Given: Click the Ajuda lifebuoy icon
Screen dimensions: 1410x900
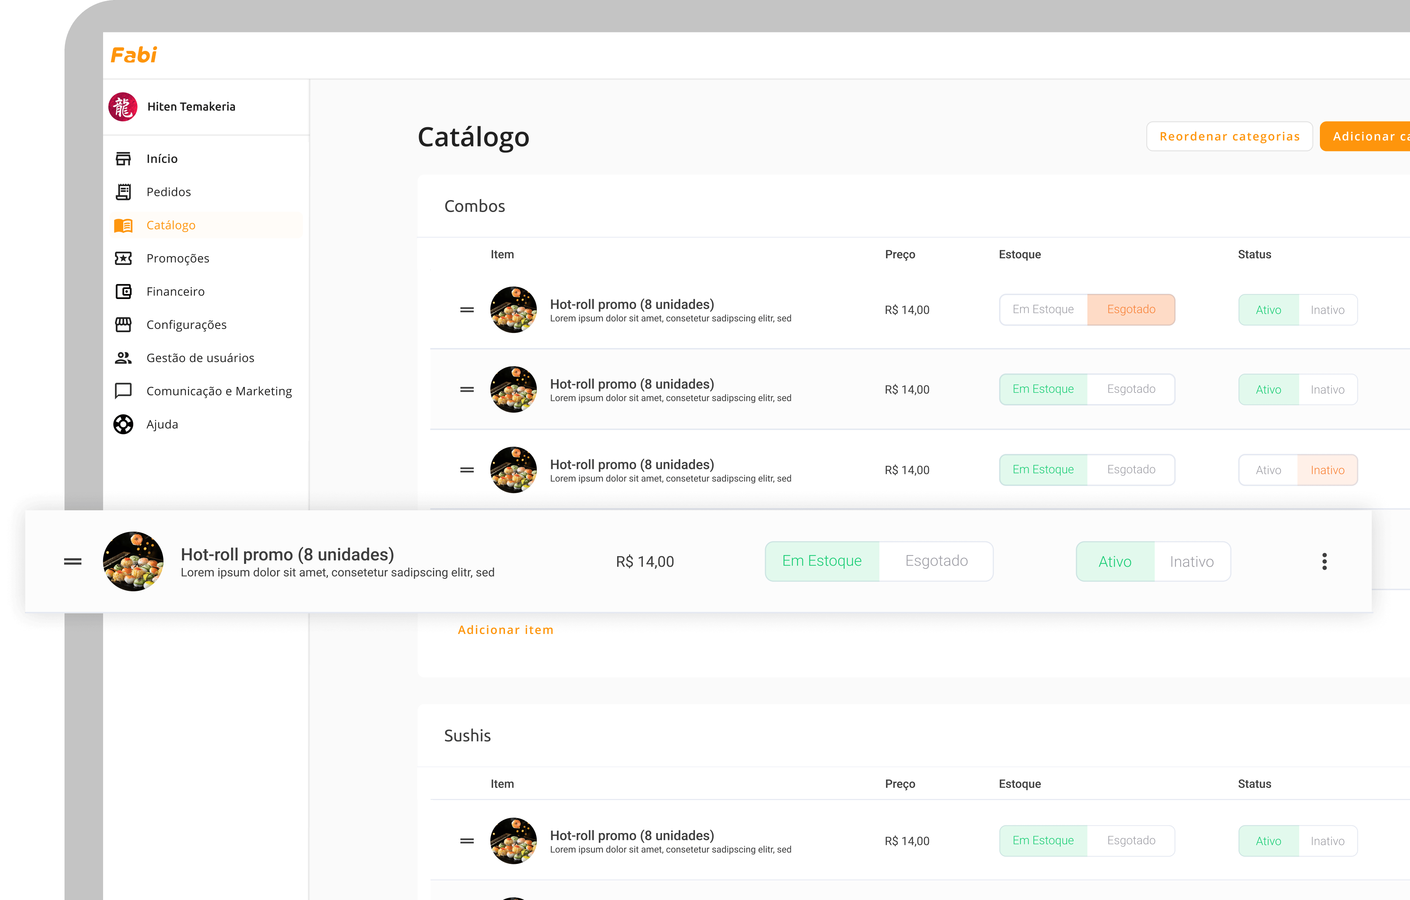Looking at the screenshot, I should [x=123, y=424].
